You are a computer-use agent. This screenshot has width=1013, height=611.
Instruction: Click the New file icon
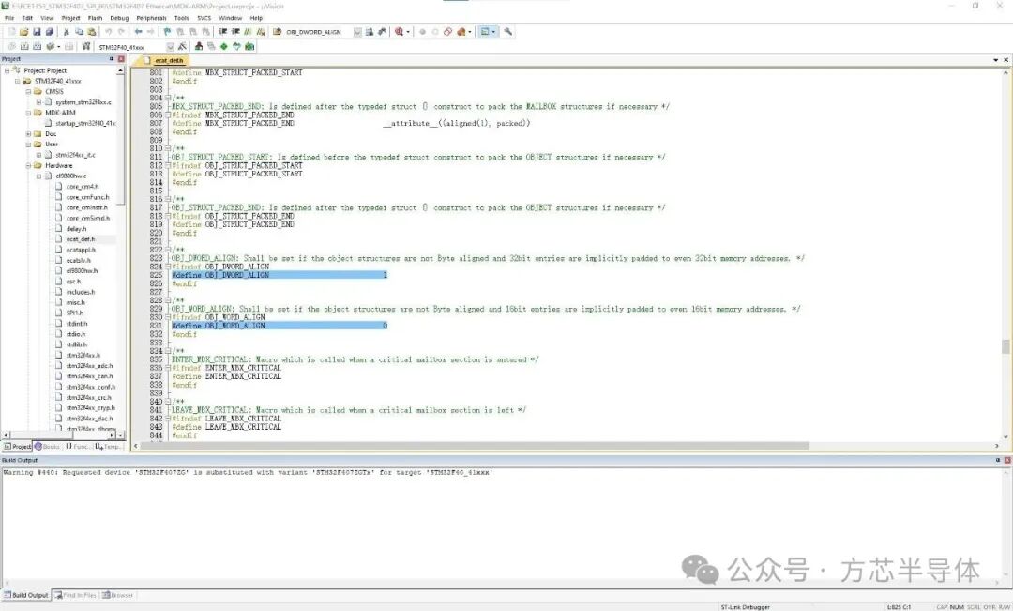point(11,31)
